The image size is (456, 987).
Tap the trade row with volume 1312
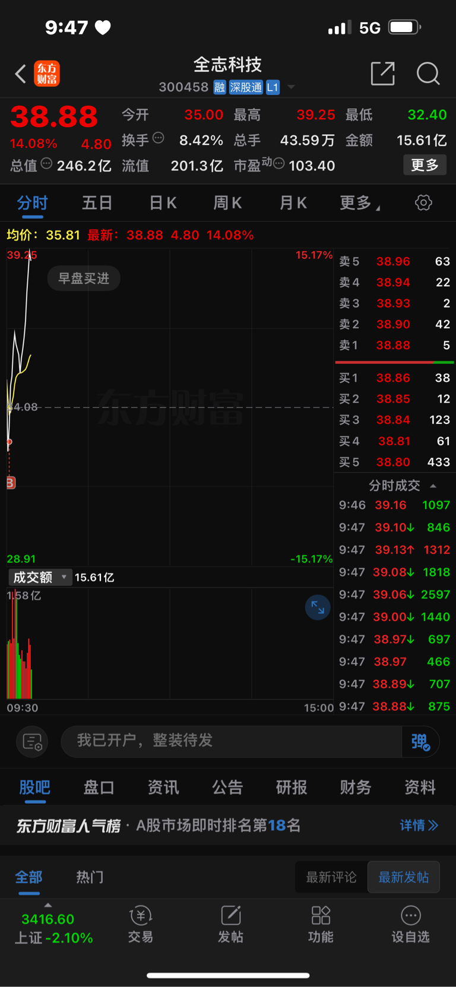click(394, 550)
